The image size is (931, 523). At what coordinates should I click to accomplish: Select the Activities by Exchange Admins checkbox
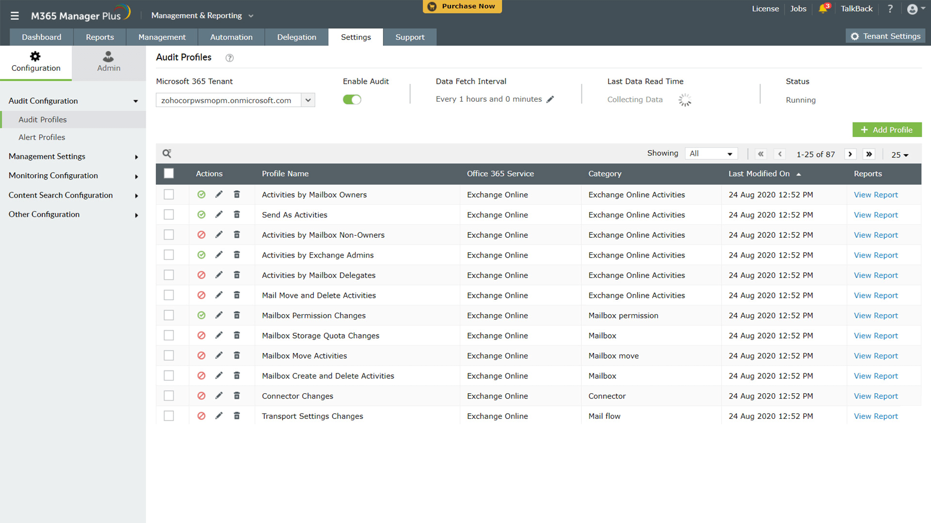[x=169, y=255]
